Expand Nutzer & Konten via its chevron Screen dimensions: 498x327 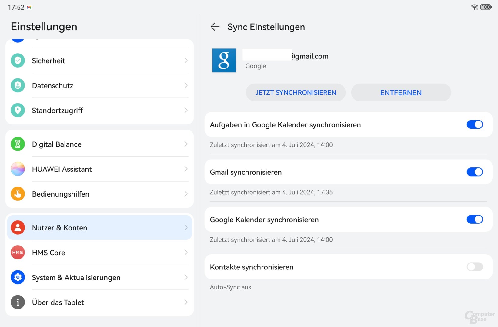tap(186, 228)
